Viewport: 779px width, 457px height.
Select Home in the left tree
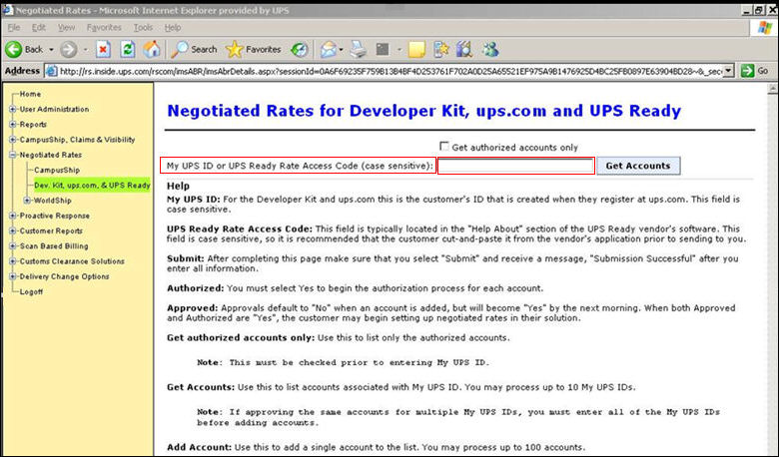pyautogui.click(x=30, y=94)
